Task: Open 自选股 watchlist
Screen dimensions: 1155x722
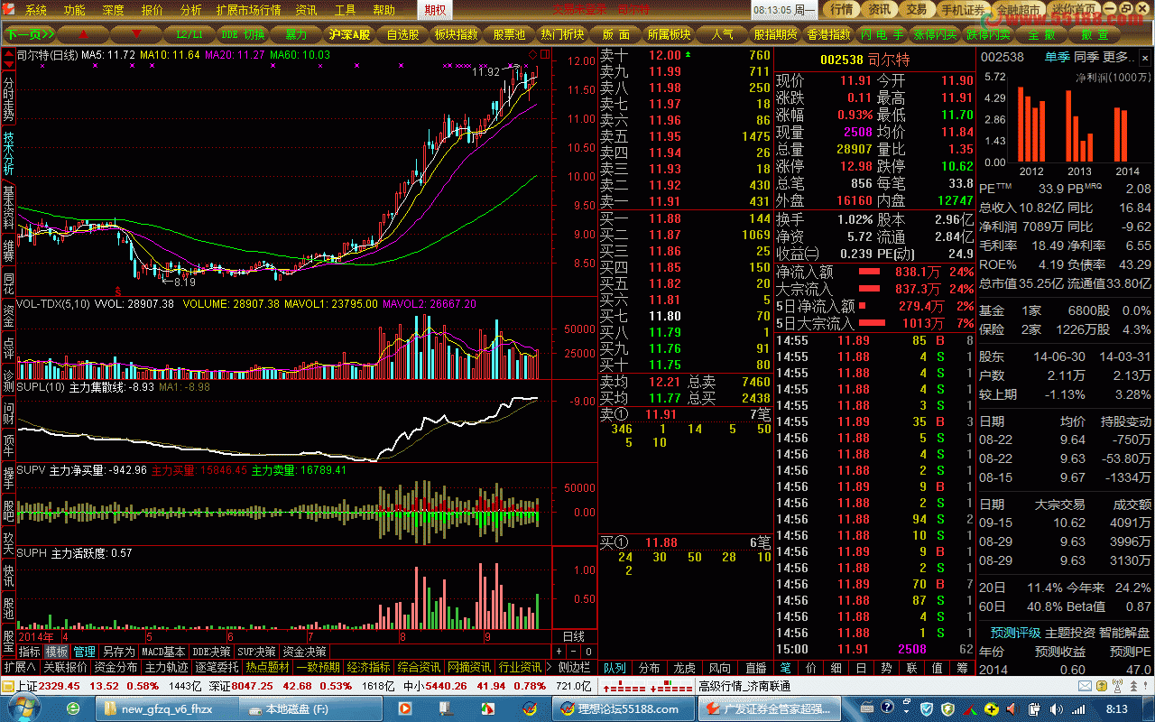Action: point(402,34)
